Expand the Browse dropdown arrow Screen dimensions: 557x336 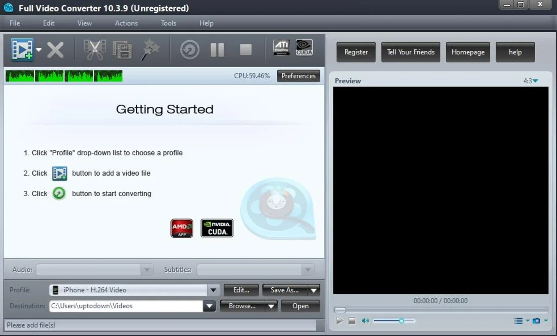click(x=271, y=306)
